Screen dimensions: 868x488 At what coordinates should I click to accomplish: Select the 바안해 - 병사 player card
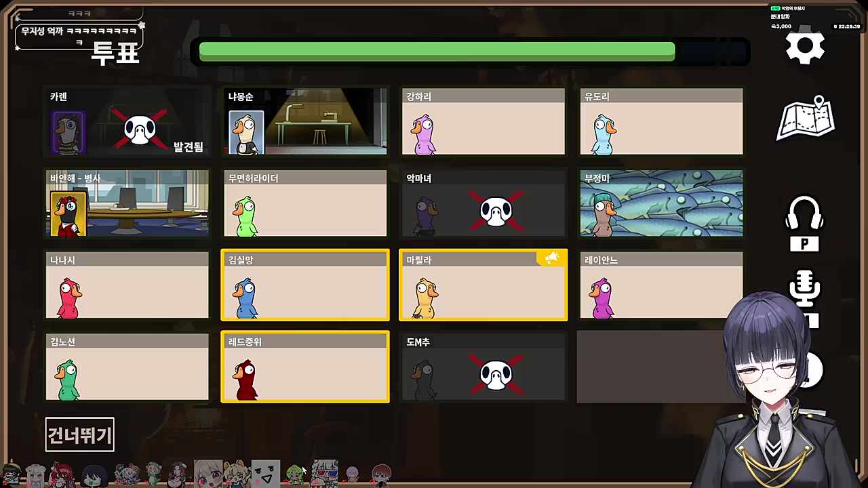(x=127, y=203)
